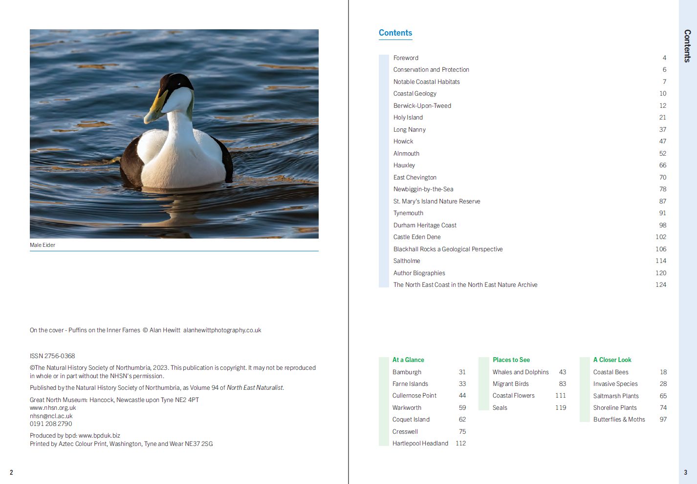Open Hartlepool Headland entry

420,444
